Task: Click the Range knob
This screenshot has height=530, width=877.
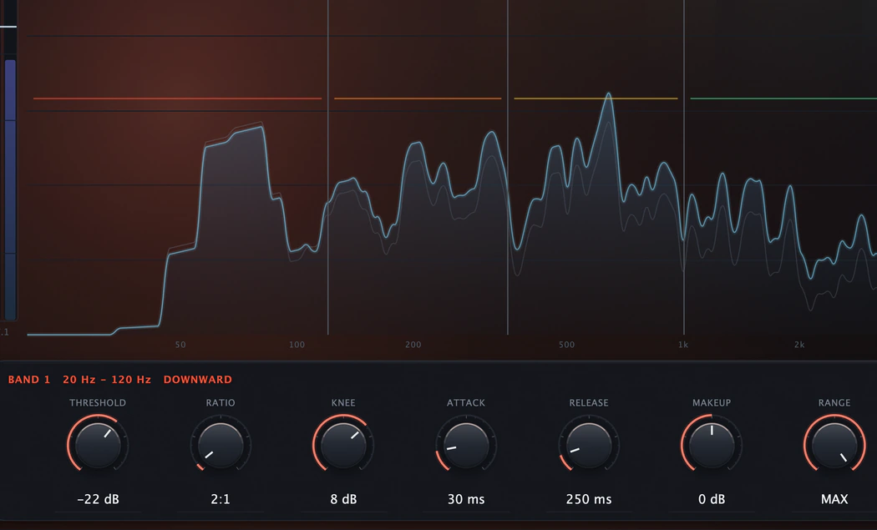Action: (834, 446)
